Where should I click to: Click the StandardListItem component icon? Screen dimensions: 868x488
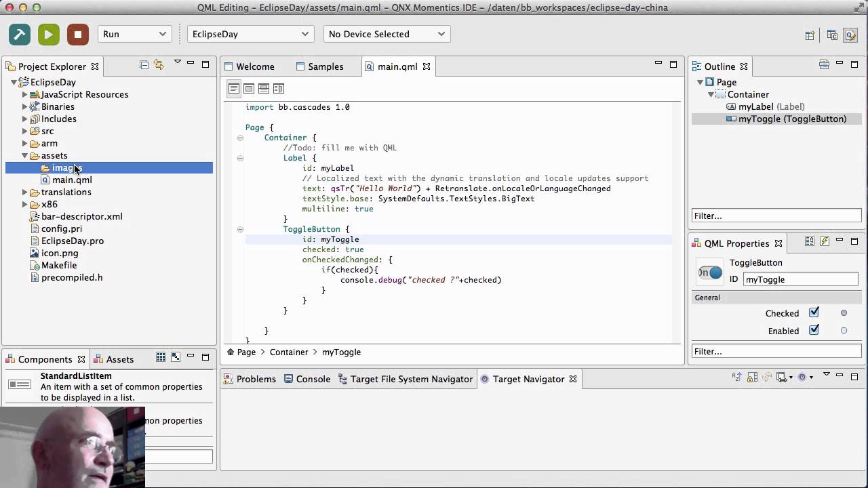(20, 384)
